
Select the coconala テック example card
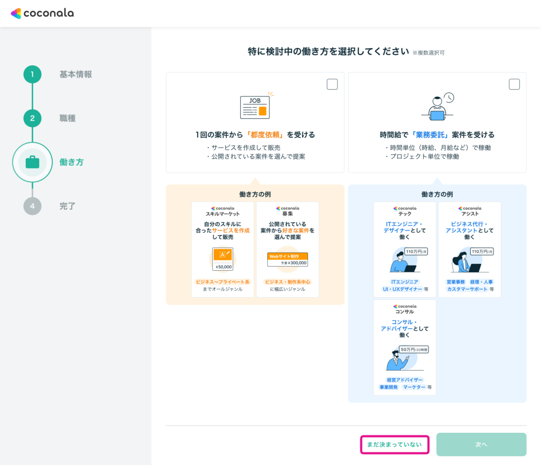tap(405, 249)
